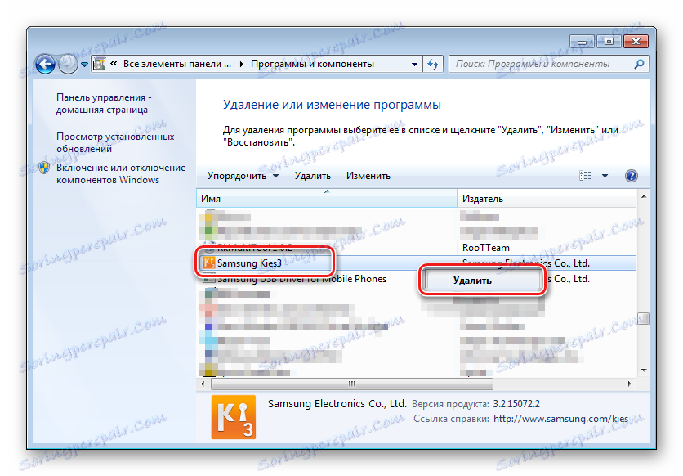This screenshot has width=683, height=476.
Task: Sort by the 'Имя' column header
Action: coord(326,198)
